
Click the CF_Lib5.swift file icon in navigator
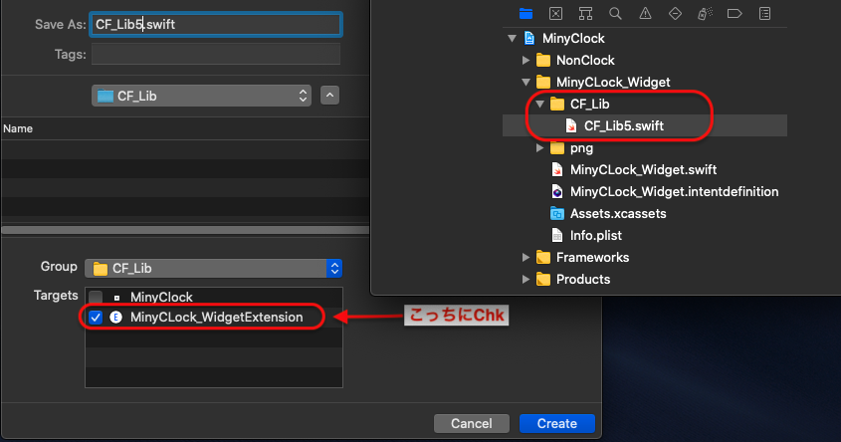pos(571,126)
